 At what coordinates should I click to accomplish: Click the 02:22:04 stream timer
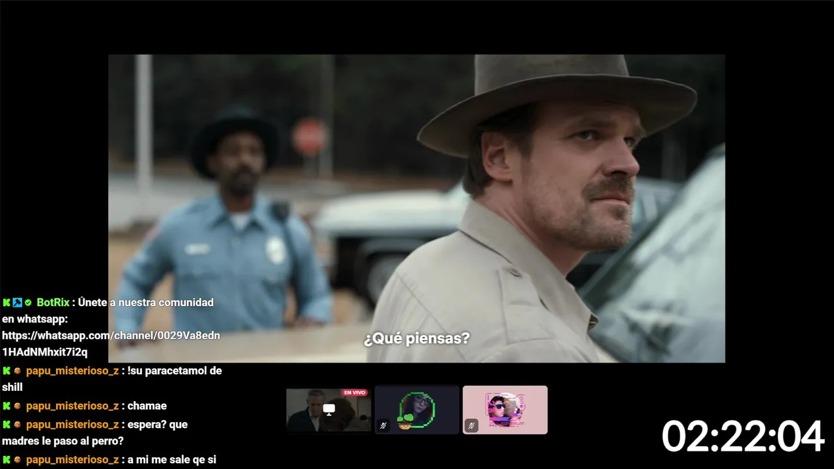pyautogui.click(x=743, y=436)
